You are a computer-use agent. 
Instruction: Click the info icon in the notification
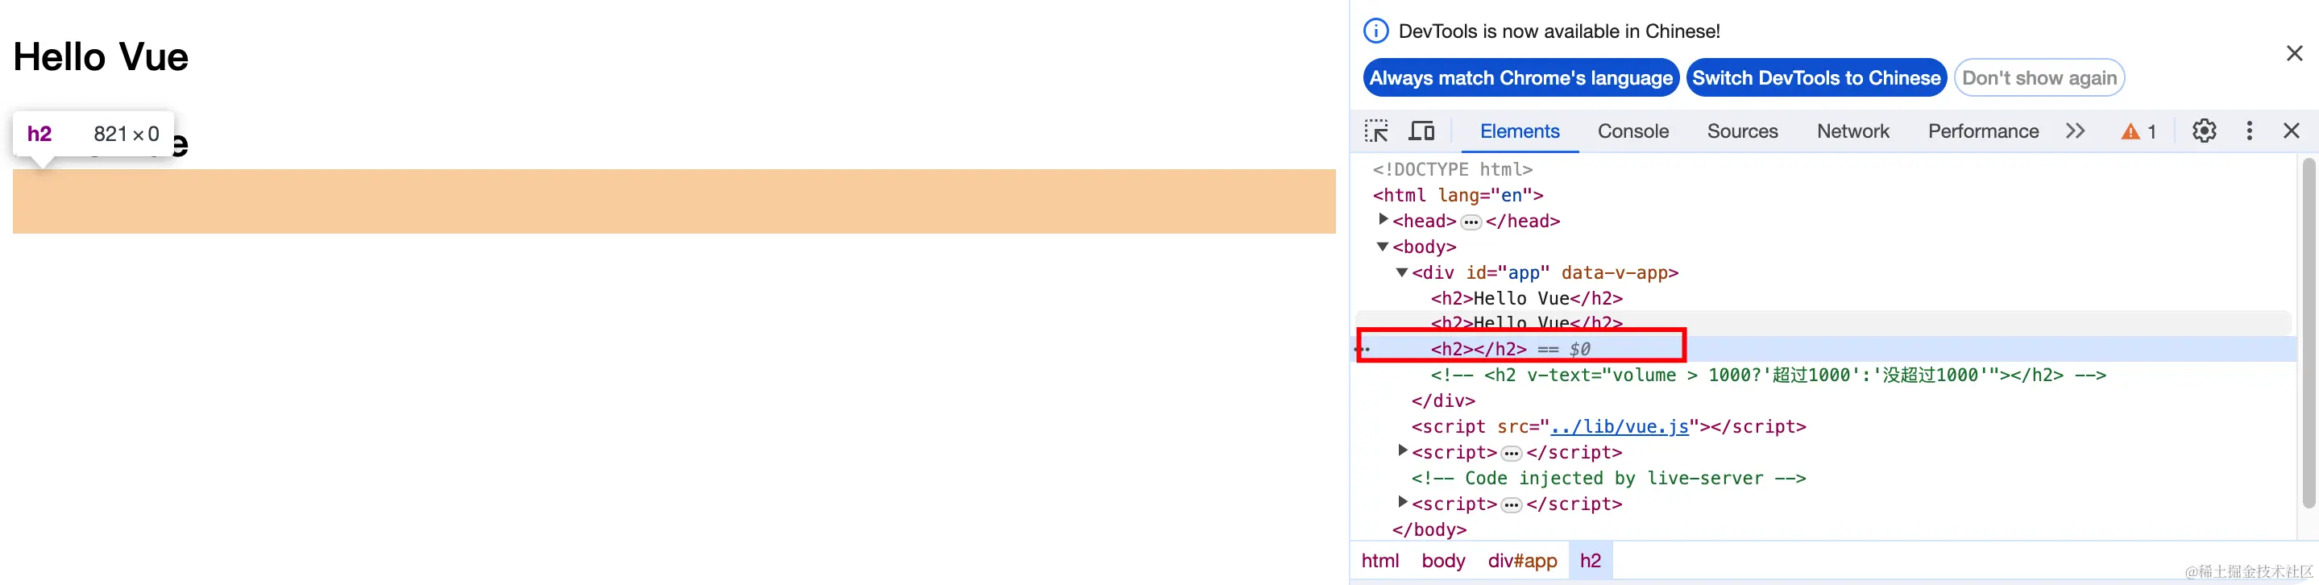[1375, 31]
